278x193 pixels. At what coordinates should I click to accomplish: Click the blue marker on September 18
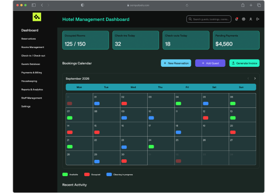[x=178, y=132]
